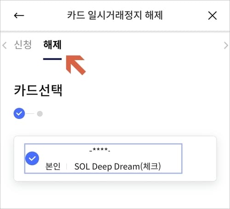Click empty space right of the card row

pos(199,158)
